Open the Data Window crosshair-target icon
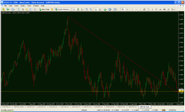The image size is (185, 112). point(23,9)
